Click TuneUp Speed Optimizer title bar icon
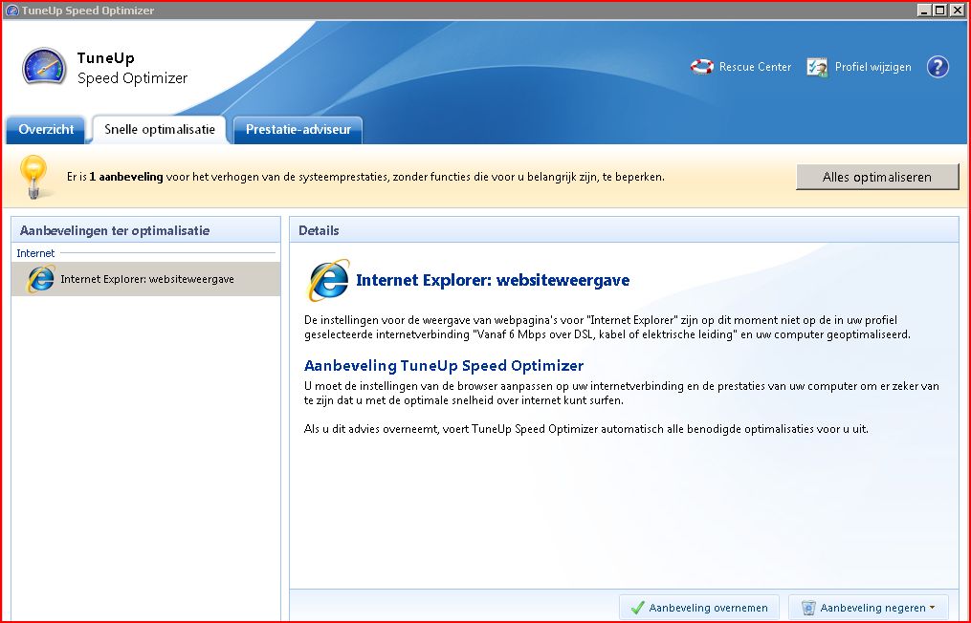971x623 pixels. (11, 10)
